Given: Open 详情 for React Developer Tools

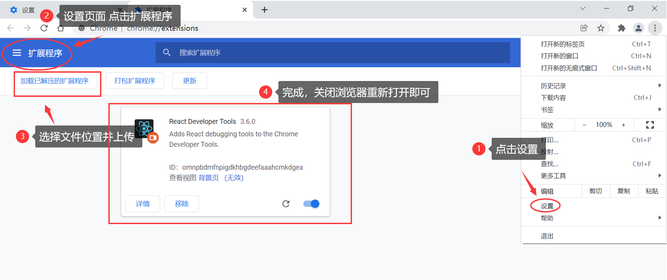Looking at the screenshot, I should (x=143, y=204).
